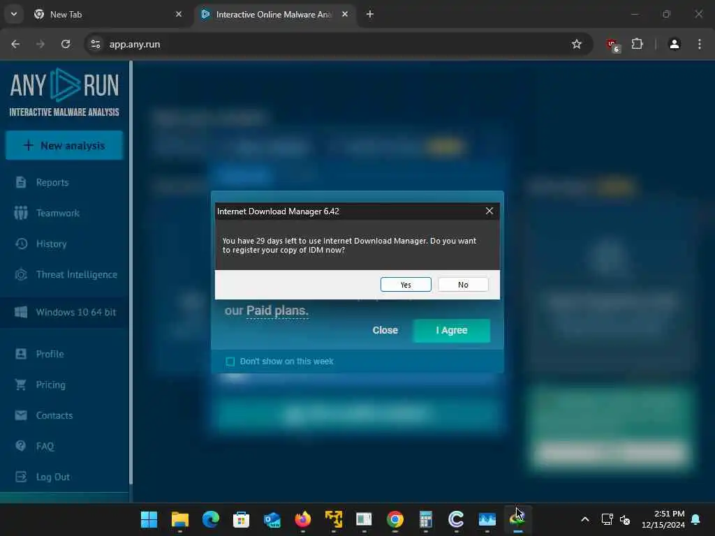Open Google Chrome taskbar icon
Viewport: 715px width, 536px height.
(395, 519)
